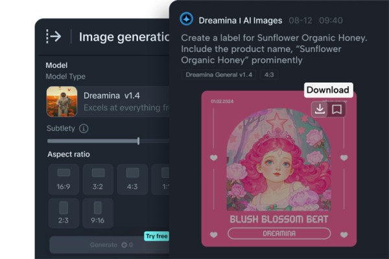Choose the 4:3 aspect ratio
Screen dimensions: 389x259
(x=132, y=179)
